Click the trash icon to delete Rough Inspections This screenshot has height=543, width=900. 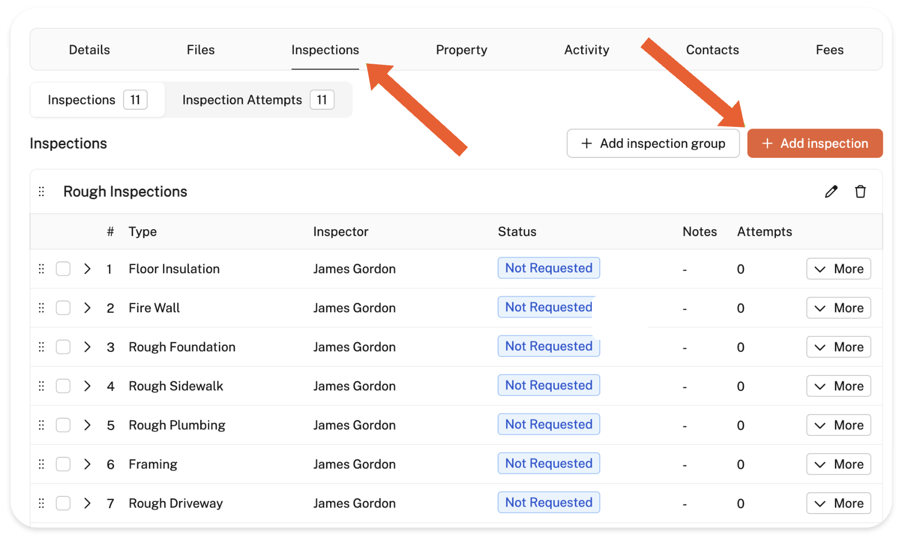[860, 192]
